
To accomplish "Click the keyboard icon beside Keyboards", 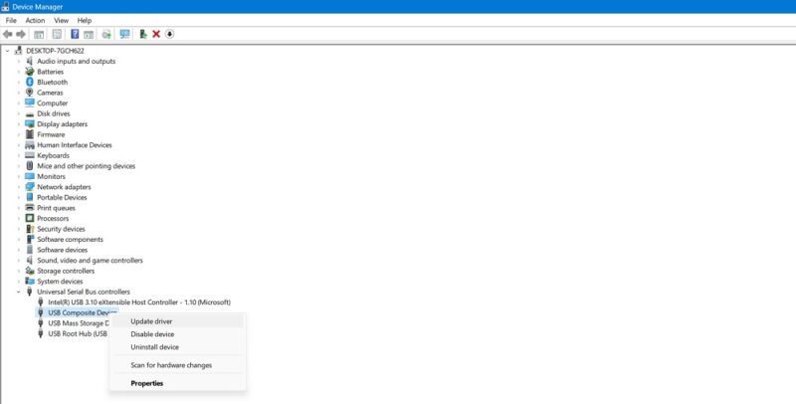I will point(30,155).
